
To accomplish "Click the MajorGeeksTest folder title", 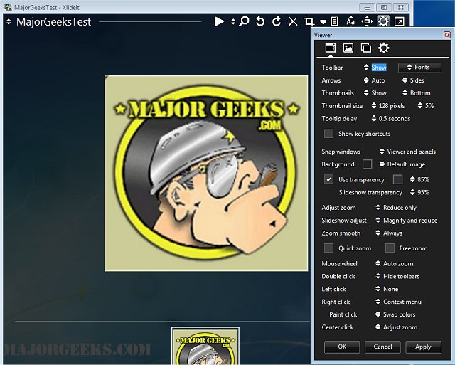I will click(54, 22).
